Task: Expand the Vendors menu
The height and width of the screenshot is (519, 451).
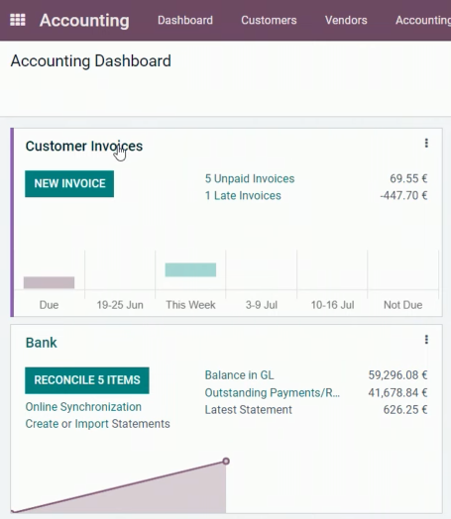Action: [x=346, y=20]
